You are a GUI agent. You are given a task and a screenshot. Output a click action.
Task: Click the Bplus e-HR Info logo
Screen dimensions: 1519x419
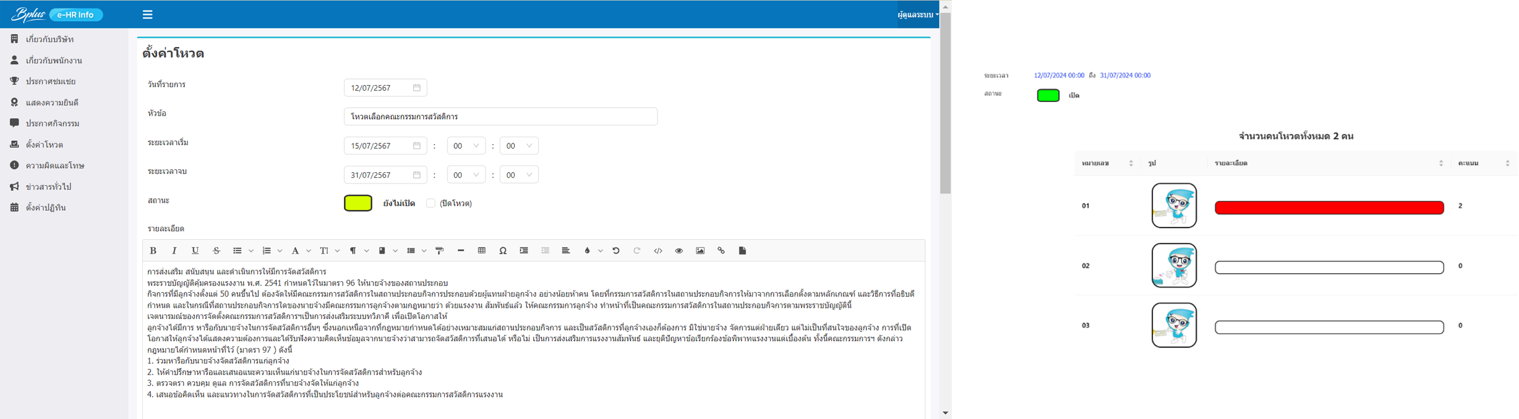click(x=57, y=14)
